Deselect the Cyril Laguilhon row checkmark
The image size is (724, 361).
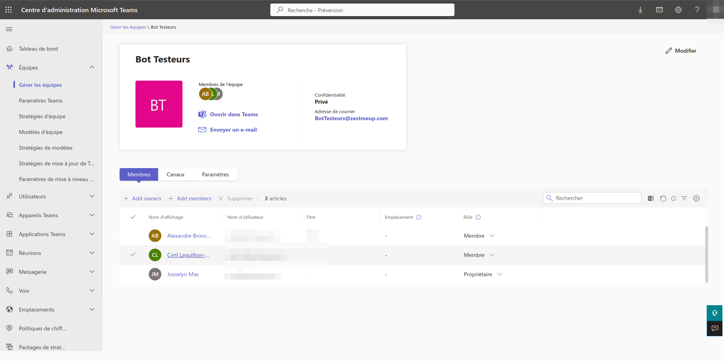[133, 255]
